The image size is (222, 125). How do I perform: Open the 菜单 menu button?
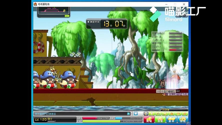[171, 119]
